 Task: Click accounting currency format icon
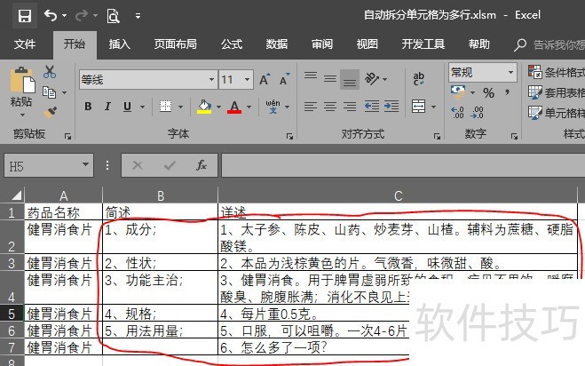458,91
